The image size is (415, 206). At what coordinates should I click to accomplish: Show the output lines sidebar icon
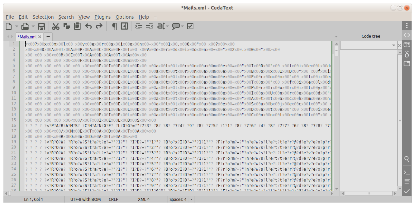click(407, 182)
